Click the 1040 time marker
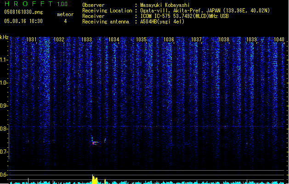The image size is (289, 184). click(279, 40)
